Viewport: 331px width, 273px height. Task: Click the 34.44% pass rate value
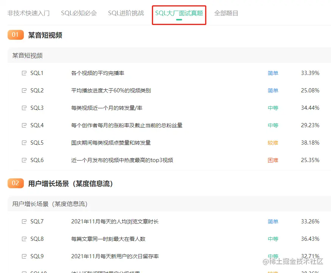(310, 108)
